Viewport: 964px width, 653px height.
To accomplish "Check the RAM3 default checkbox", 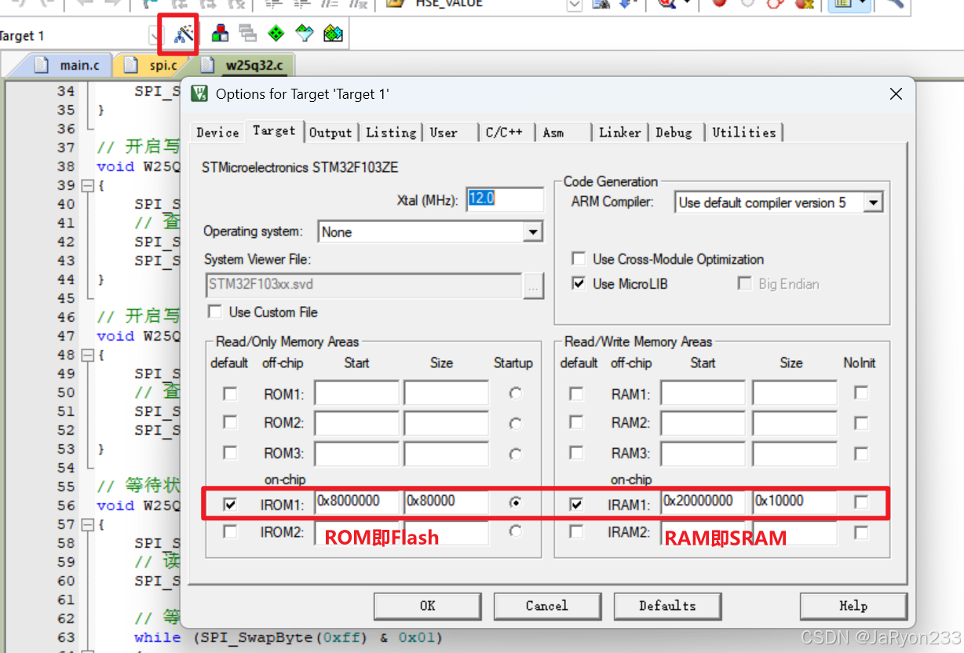I will (576, 452).
